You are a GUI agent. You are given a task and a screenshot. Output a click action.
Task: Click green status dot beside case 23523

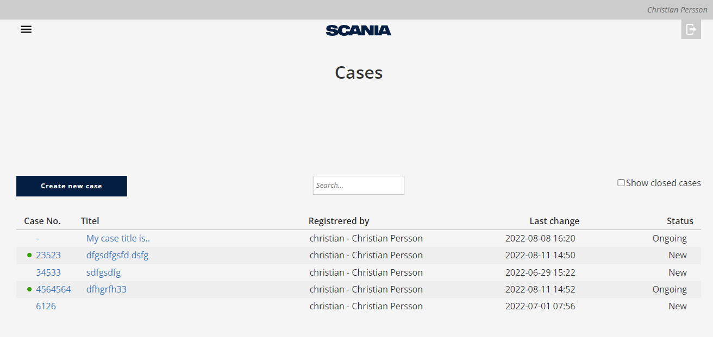(29, 256)
